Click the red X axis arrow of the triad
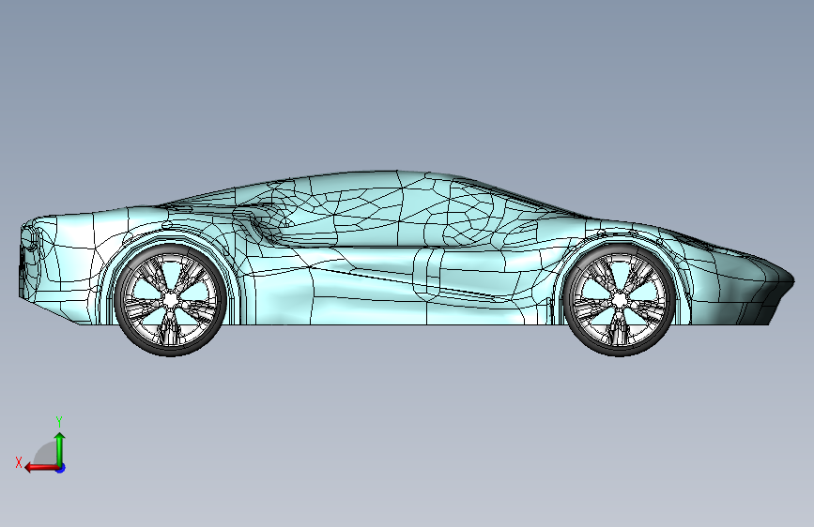The width and height of the screenshot is (814, 527). 41,468
